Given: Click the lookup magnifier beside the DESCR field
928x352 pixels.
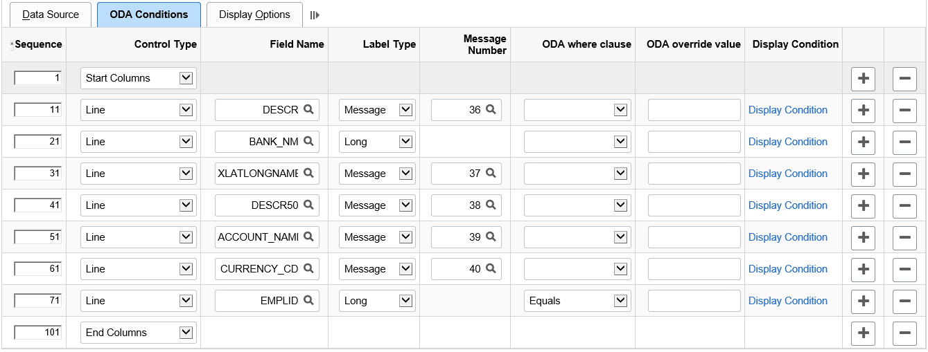Looking at the screenshot, I should point(309,110).
